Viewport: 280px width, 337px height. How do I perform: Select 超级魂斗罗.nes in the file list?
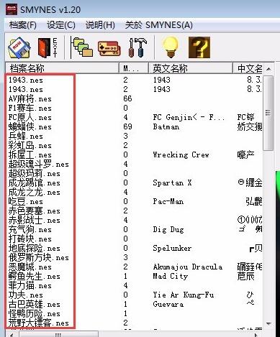[39, 164]
